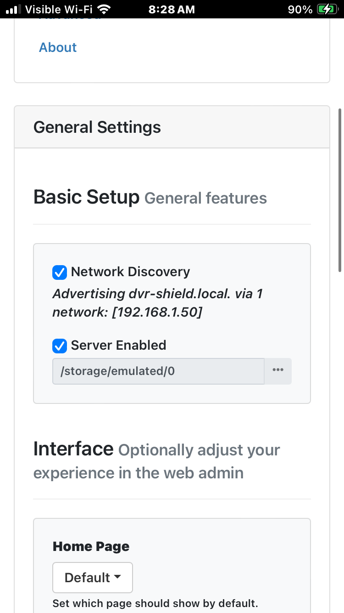Screen dimensions: 344x613
Task: Click the ellipsis button beside storage path
Action: 277,371
